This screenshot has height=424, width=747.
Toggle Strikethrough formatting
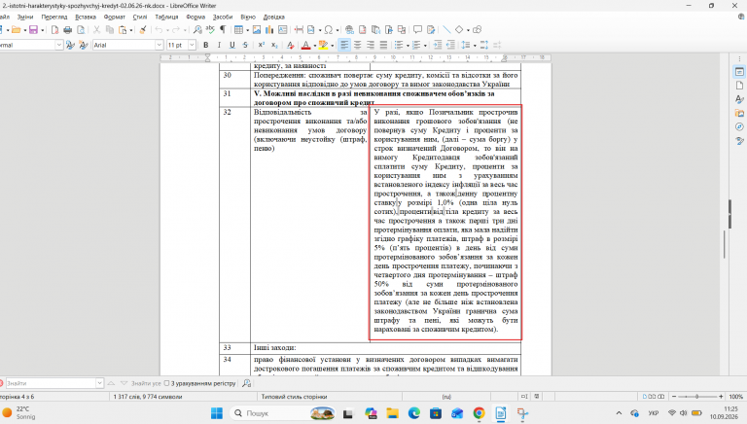click(x=245, y=45)
